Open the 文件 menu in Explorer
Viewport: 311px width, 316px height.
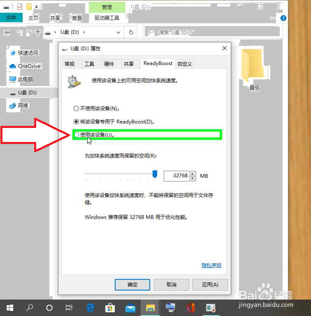pos(11,18)
